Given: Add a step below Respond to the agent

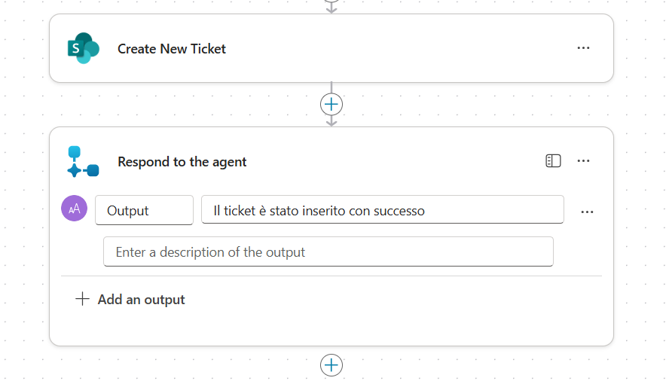Looking at the screenshot, I should tap(331, 365).
